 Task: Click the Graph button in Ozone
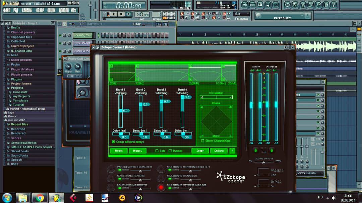tap(200, 151)
